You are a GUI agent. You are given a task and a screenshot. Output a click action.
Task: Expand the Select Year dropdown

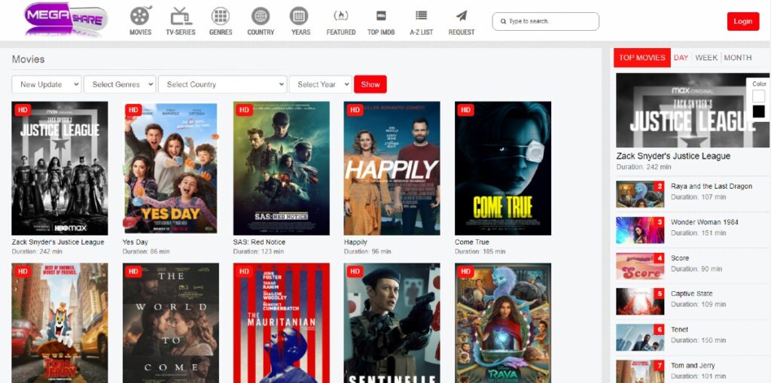click(321, 84)
